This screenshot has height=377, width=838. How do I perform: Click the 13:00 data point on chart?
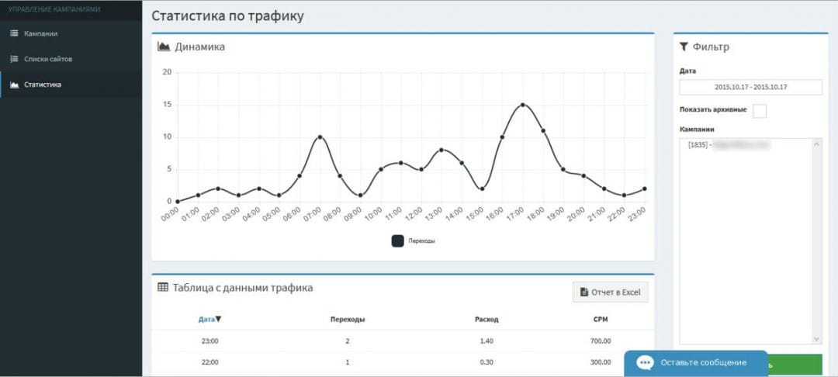(x=442, y=150)
